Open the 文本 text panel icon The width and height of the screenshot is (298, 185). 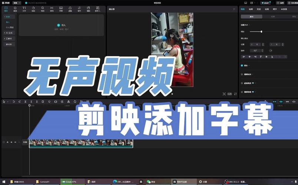pyautogui.click(x=24, y=9)
